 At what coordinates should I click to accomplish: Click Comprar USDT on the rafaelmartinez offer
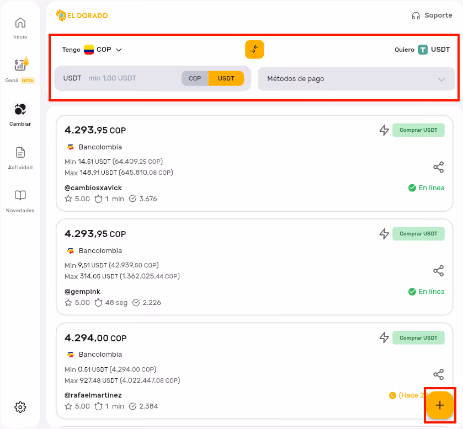418,337
